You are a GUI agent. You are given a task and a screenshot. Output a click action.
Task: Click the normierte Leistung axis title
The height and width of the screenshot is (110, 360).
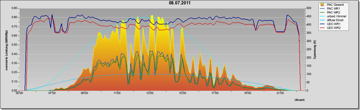[x=6, y=50]
